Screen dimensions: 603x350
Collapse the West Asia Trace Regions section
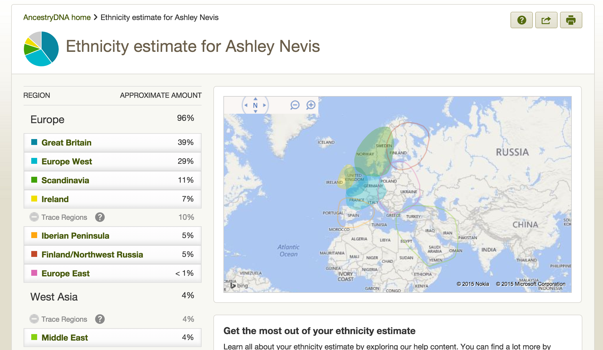[x=34, y=319]
